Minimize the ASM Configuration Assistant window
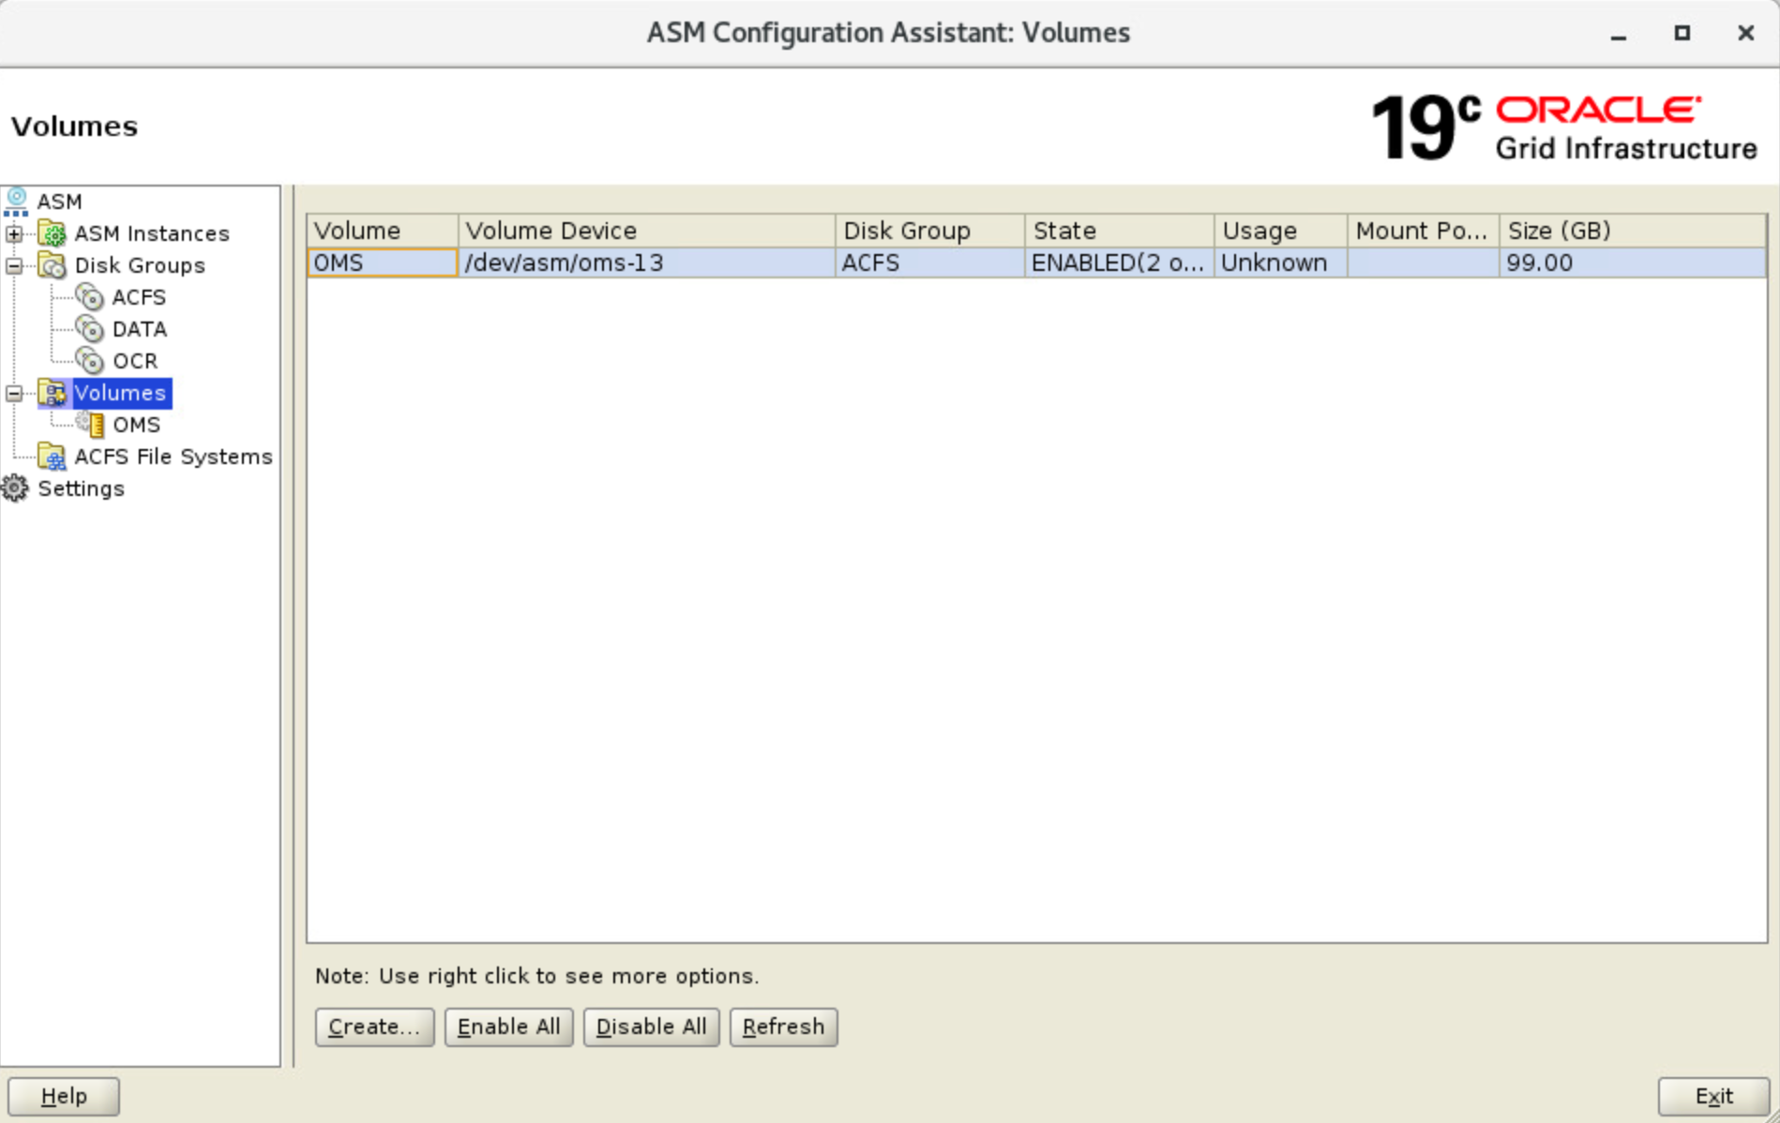This screenshot has width=1780, height=1123. (x=1619, y=34)
